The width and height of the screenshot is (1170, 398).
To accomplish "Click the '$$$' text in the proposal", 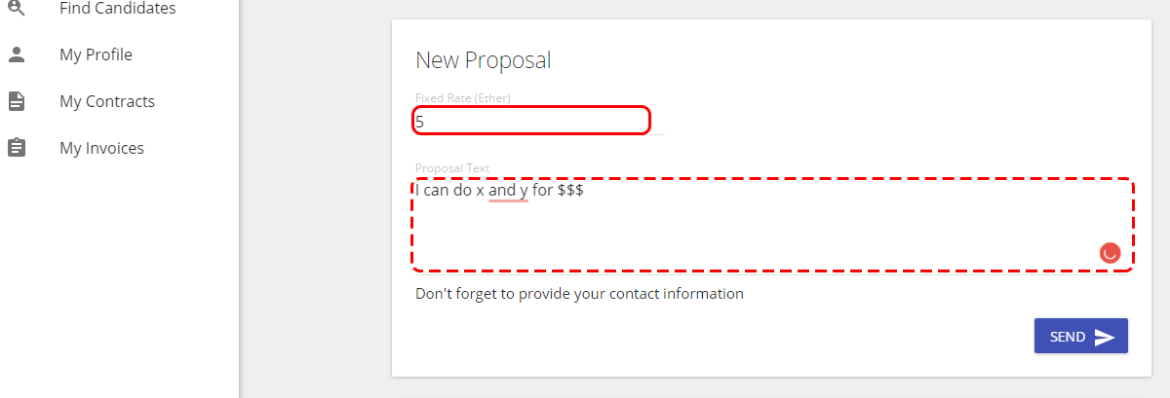I will 570,191.
